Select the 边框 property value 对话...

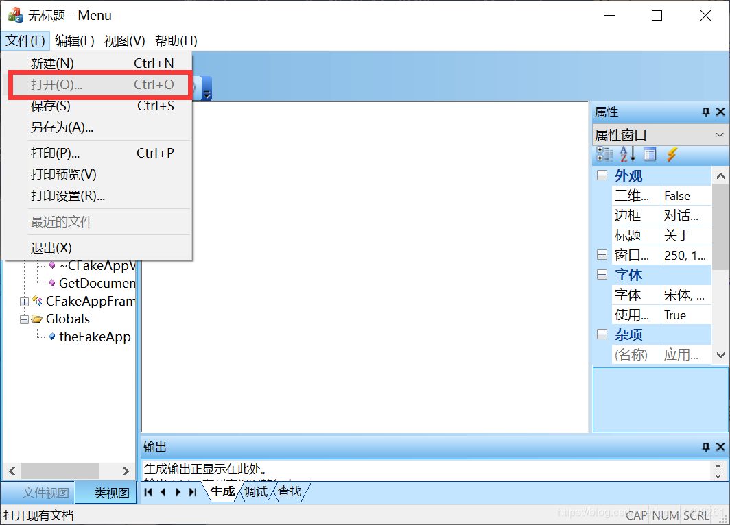(x=686, y=215)
